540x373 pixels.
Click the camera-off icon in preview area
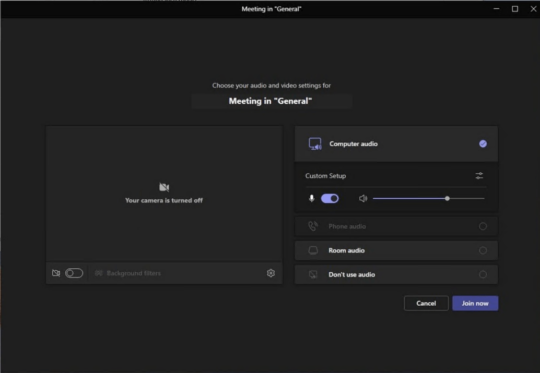point(165,187)
